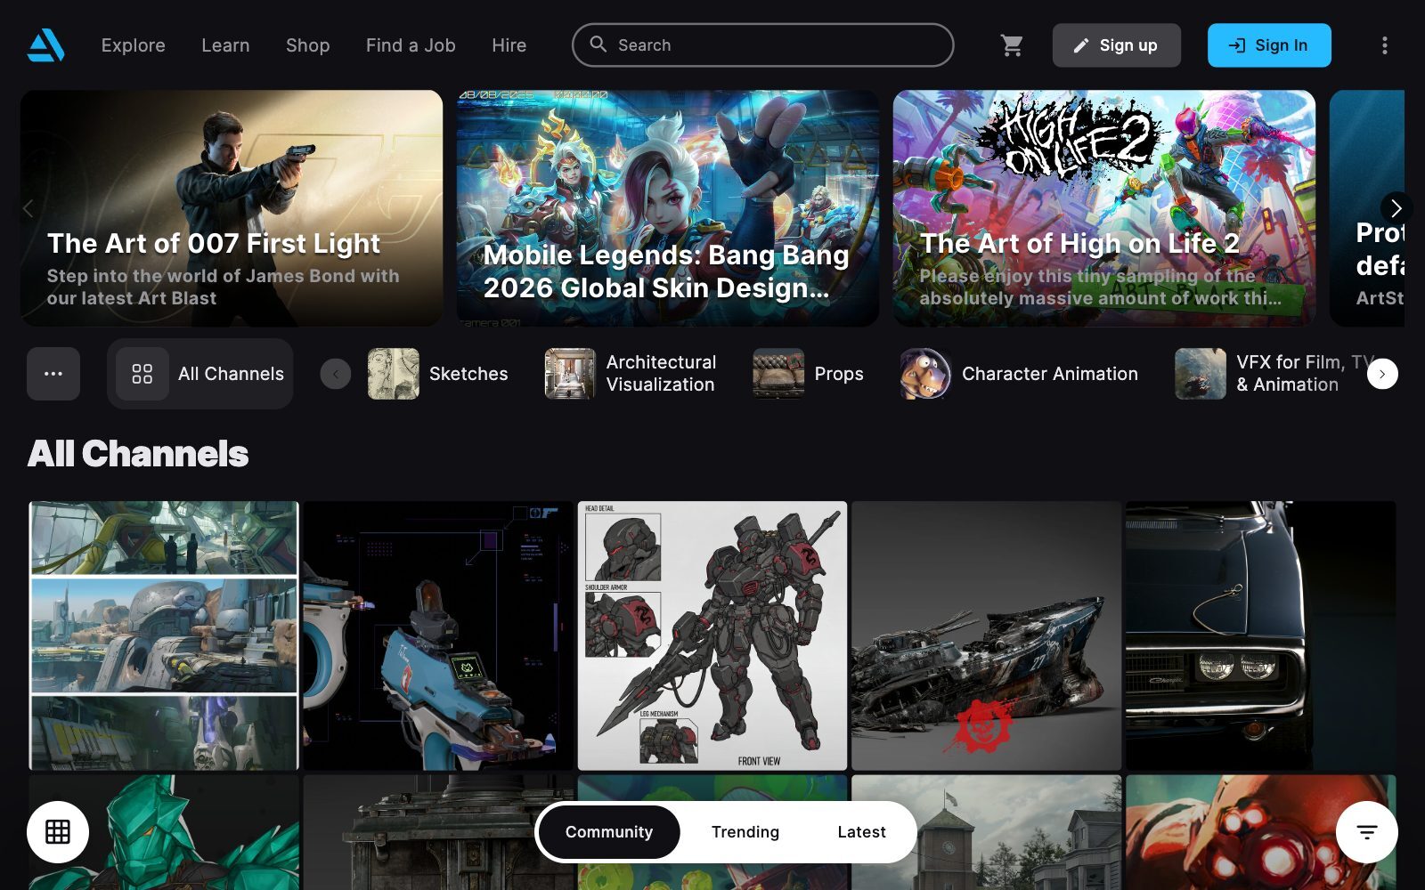Select the Props channel thumbnail icon
The image size is (1425, 890).
point(778,374)
